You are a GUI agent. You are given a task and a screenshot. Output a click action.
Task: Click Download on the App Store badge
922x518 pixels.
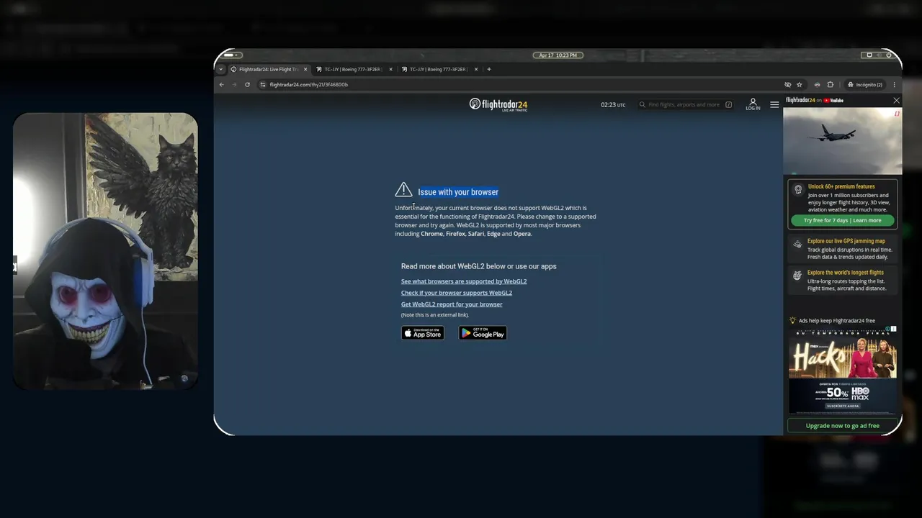(423, 333)
